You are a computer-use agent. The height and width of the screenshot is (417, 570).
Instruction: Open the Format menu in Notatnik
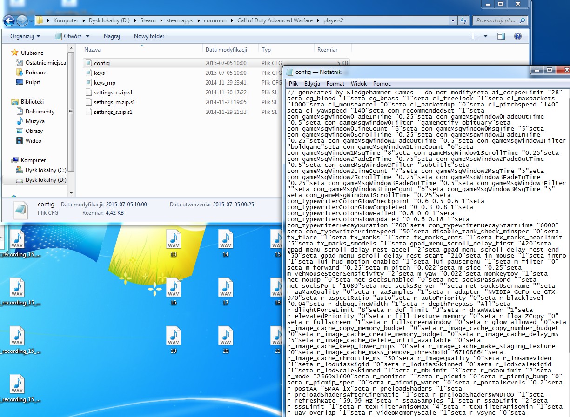pos(335,84)
